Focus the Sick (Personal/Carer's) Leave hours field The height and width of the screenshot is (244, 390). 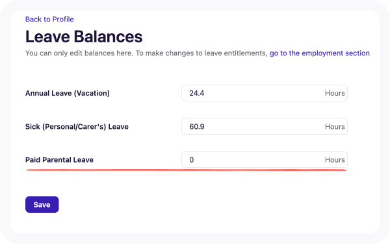click(x=265, y=126)
